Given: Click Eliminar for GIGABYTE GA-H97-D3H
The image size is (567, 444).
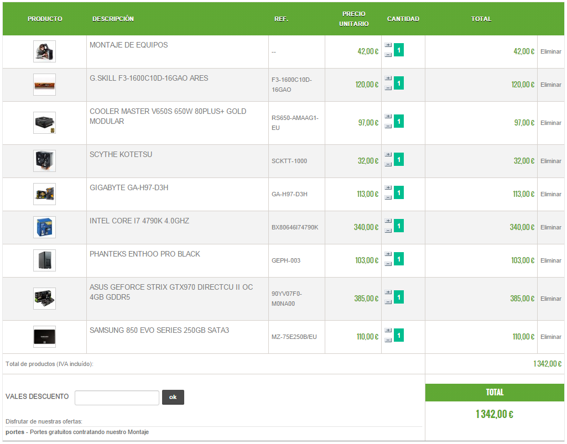Looking at the screenshot, I should (x=551, y=194).
